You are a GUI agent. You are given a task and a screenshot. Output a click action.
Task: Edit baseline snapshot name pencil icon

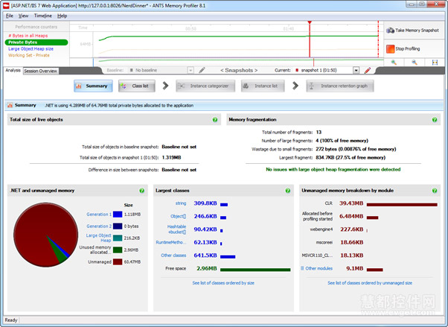202,70
